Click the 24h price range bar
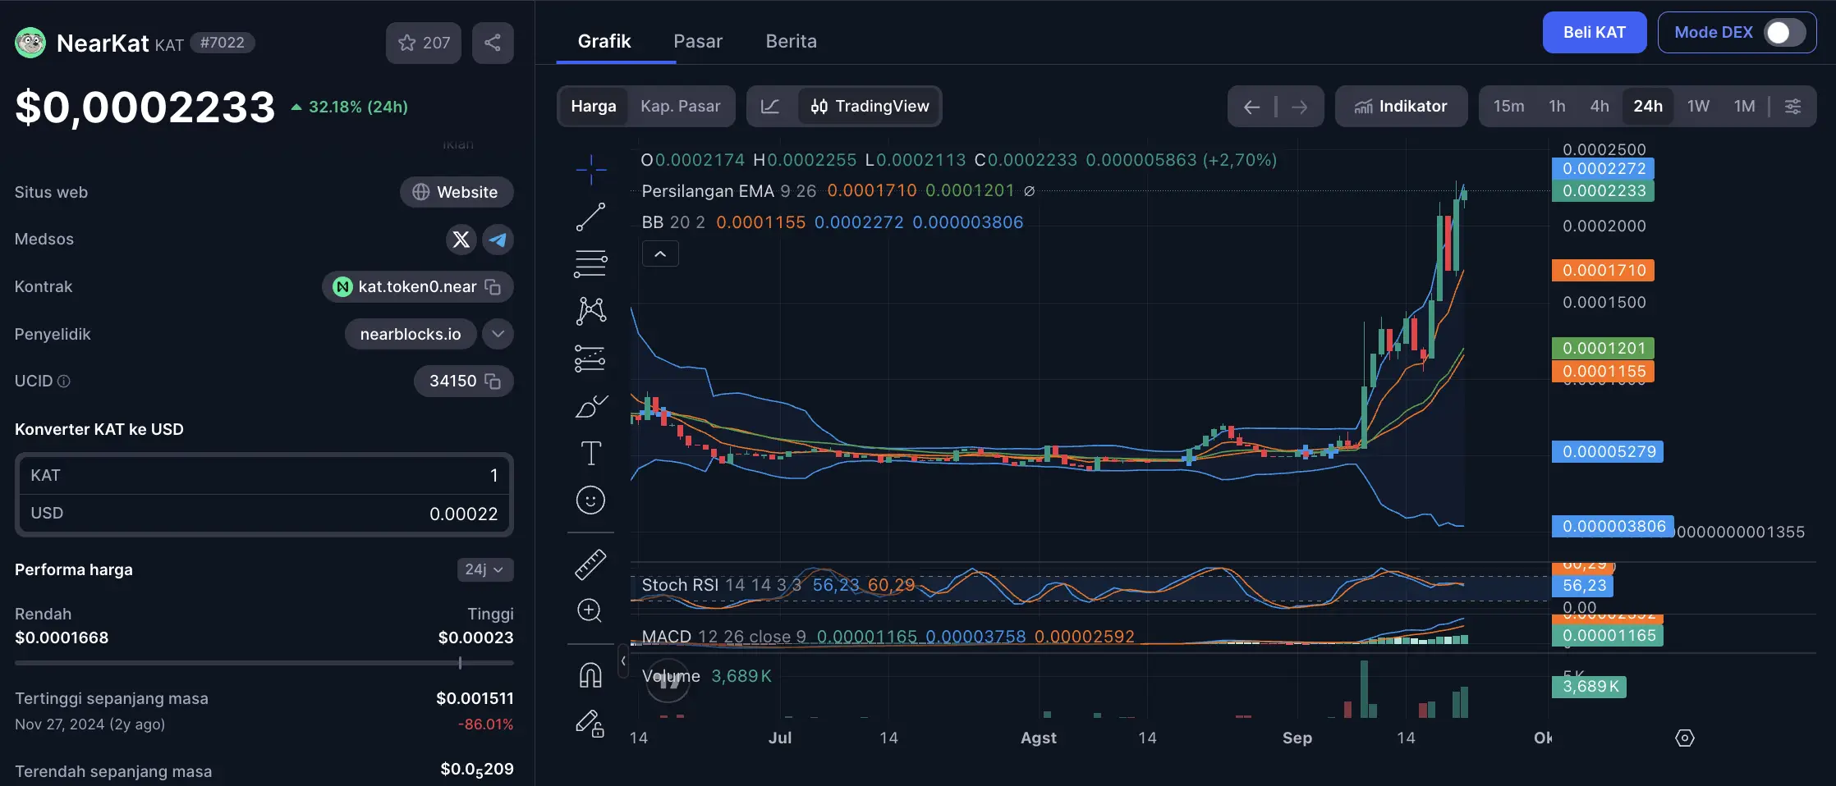Image resolution: width=1836 pixels, height=786 pixels. (x=264, y=663)
